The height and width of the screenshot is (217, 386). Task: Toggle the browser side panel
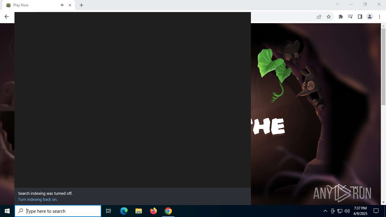click(x=360, y=17)
